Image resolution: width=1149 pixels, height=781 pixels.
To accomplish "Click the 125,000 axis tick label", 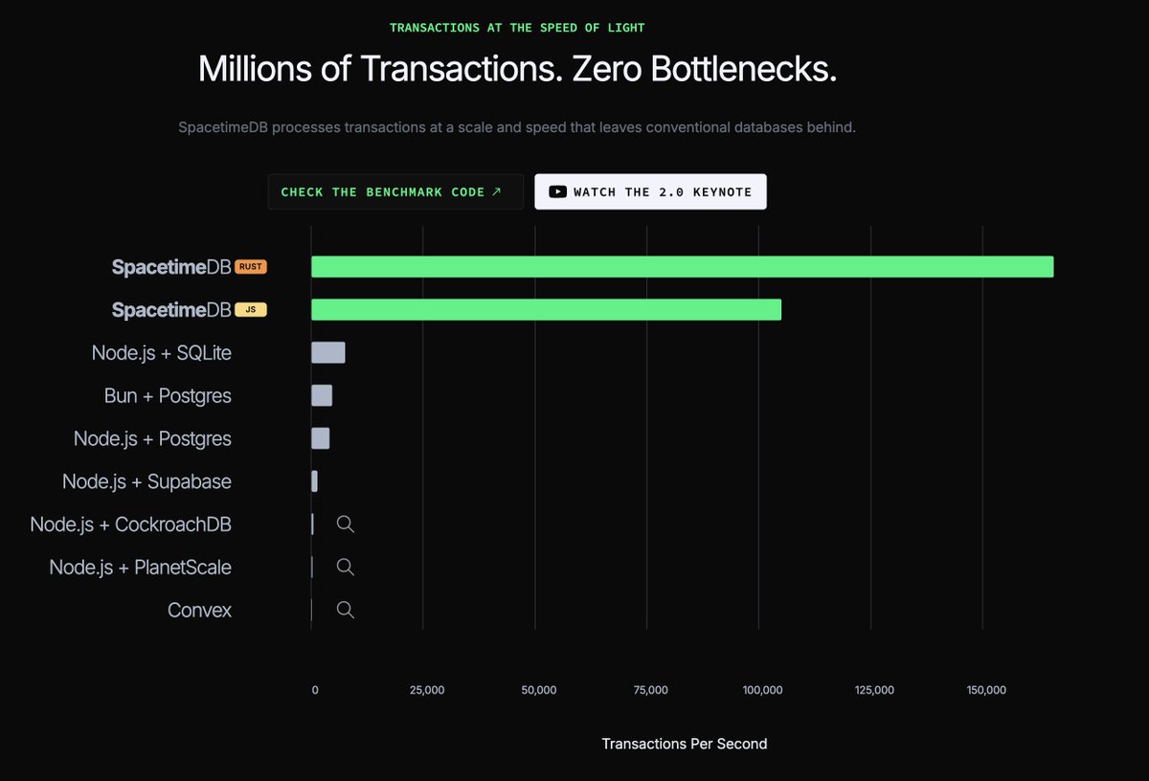I will [x=874, y=690].
